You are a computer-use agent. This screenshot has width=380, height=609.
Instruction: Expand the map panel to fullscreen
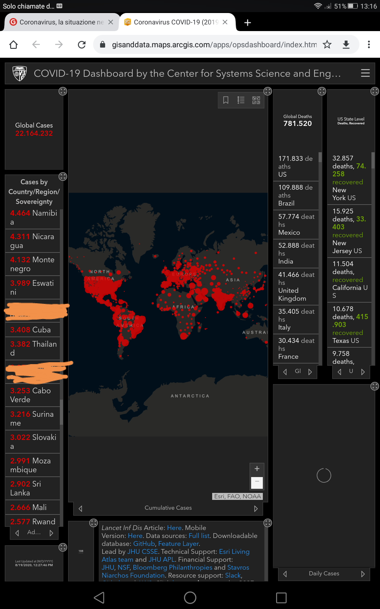[x=268, y=91]
